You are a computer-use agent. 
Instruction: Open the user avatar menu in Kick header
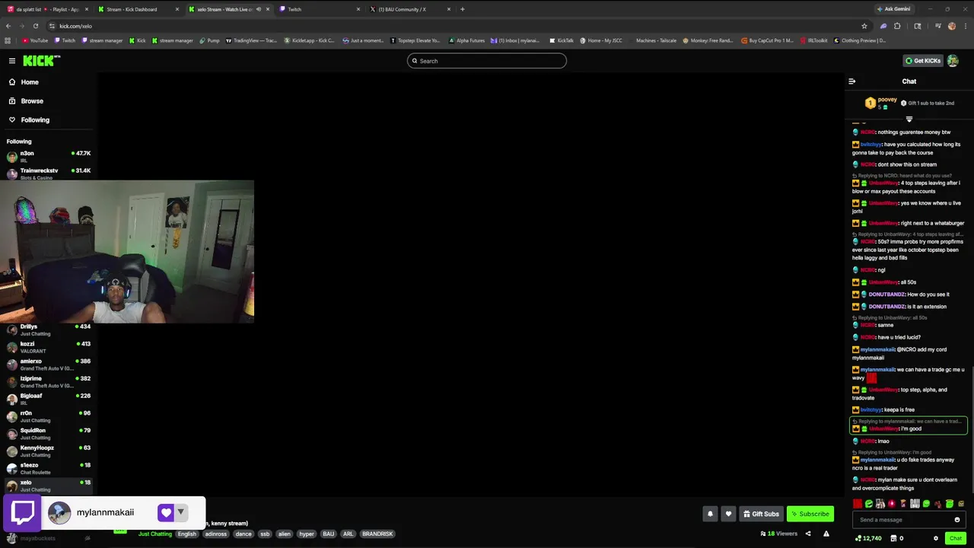953,61
